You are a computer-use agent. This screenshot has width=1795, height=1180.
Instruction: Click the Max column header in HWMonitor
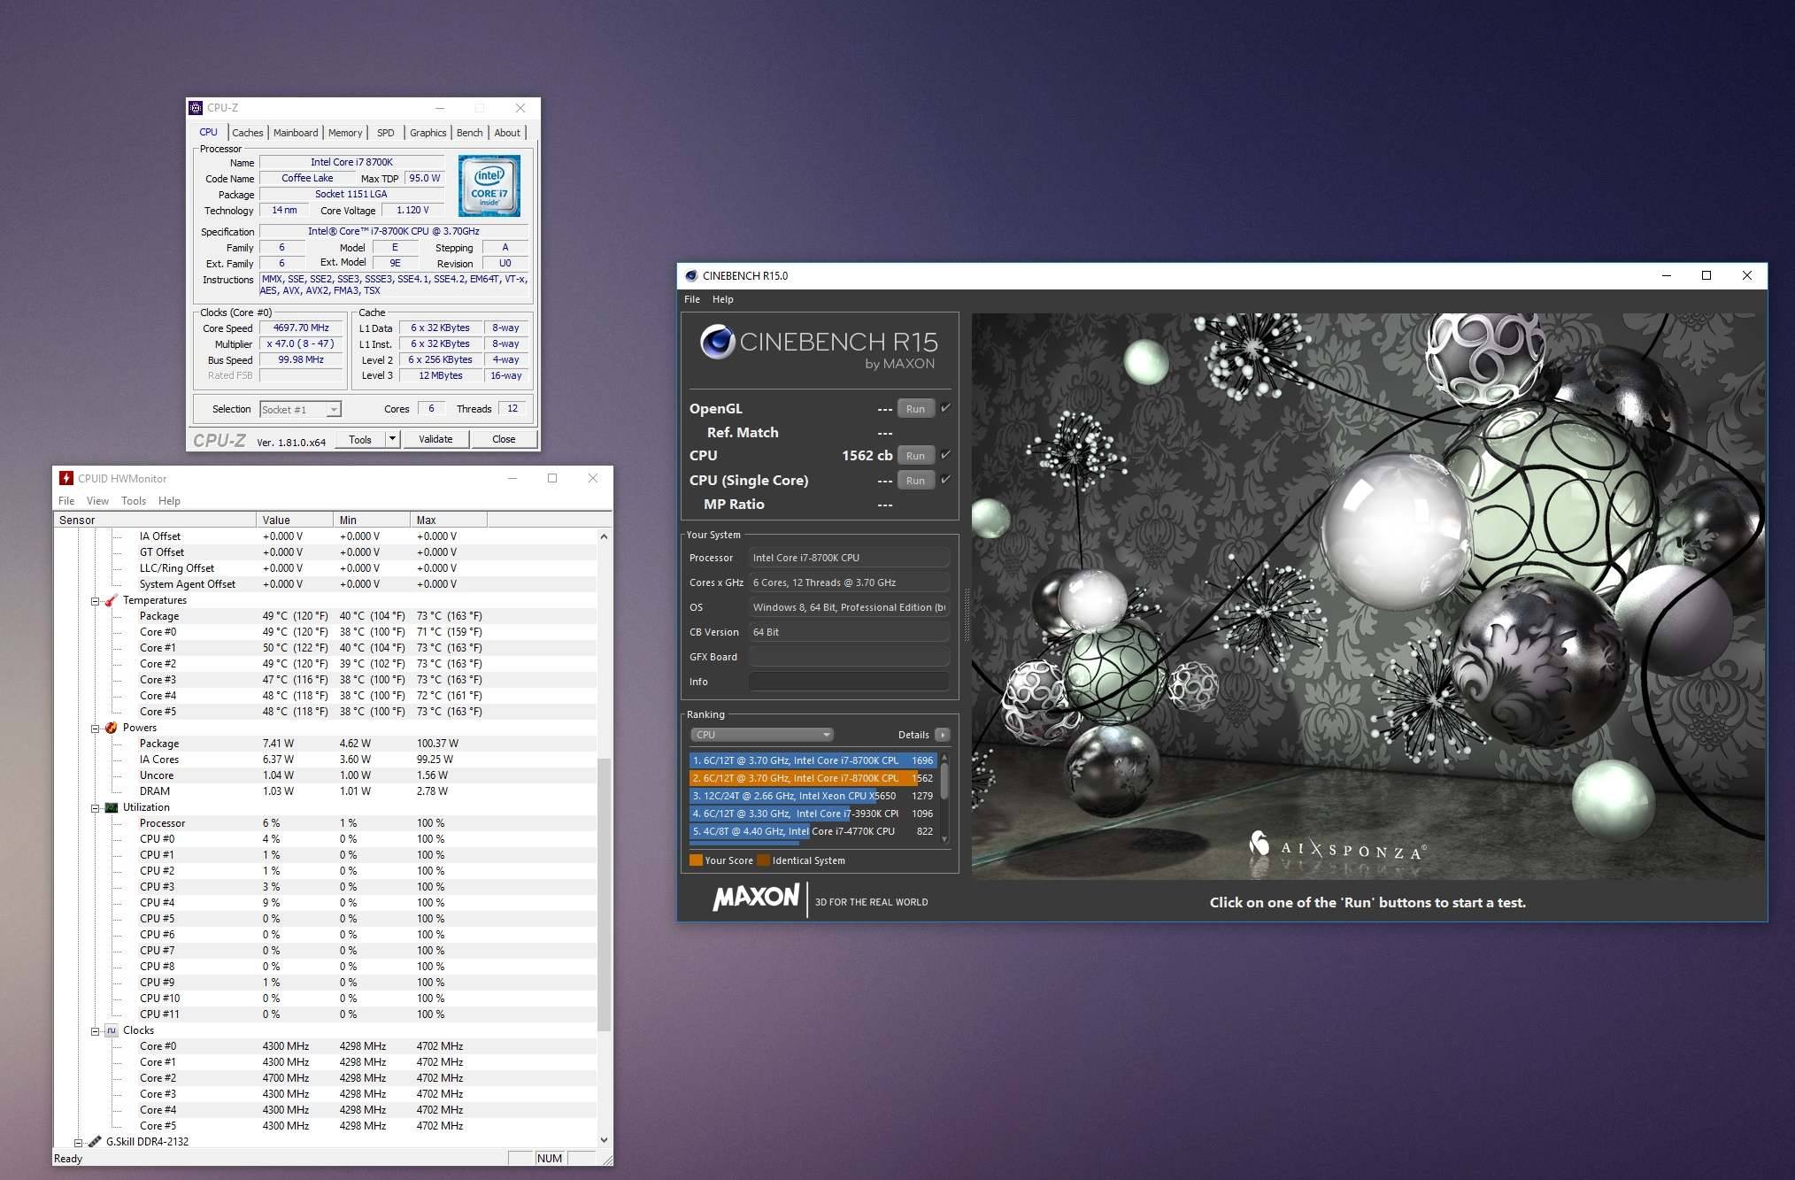coord(449,520)
